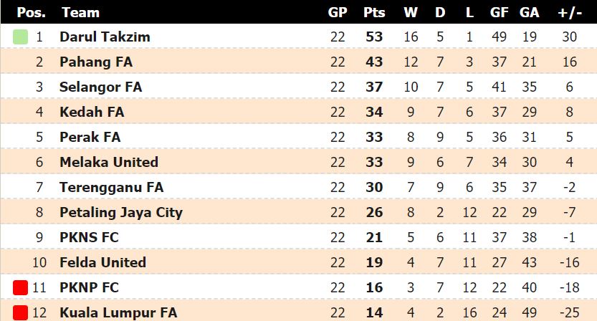Click the red marker beside PKNP FC

point(20,288)
